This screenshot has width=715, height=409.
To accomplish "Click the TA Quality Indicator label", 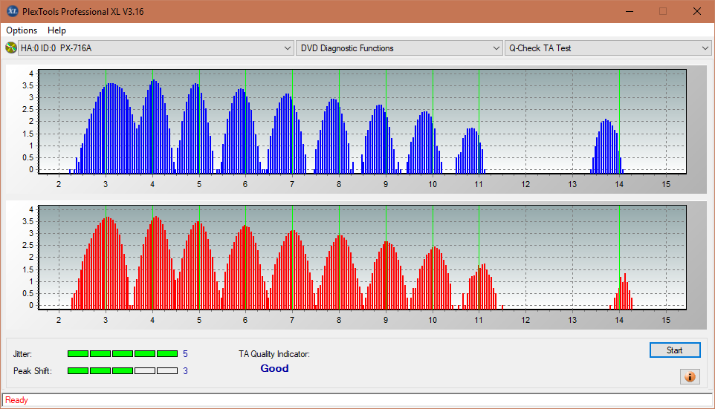I will click(274, 354).
